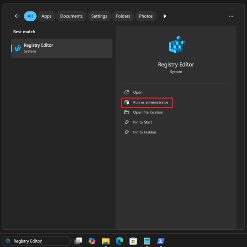
Task: Click the Registry Editor title in preview pane
Action: 176,64
